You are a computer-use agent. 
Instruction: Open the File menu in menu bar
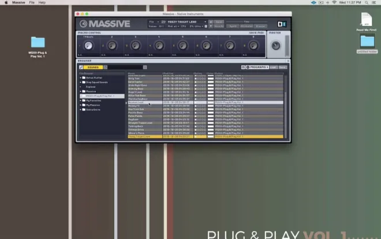[32, 2]
